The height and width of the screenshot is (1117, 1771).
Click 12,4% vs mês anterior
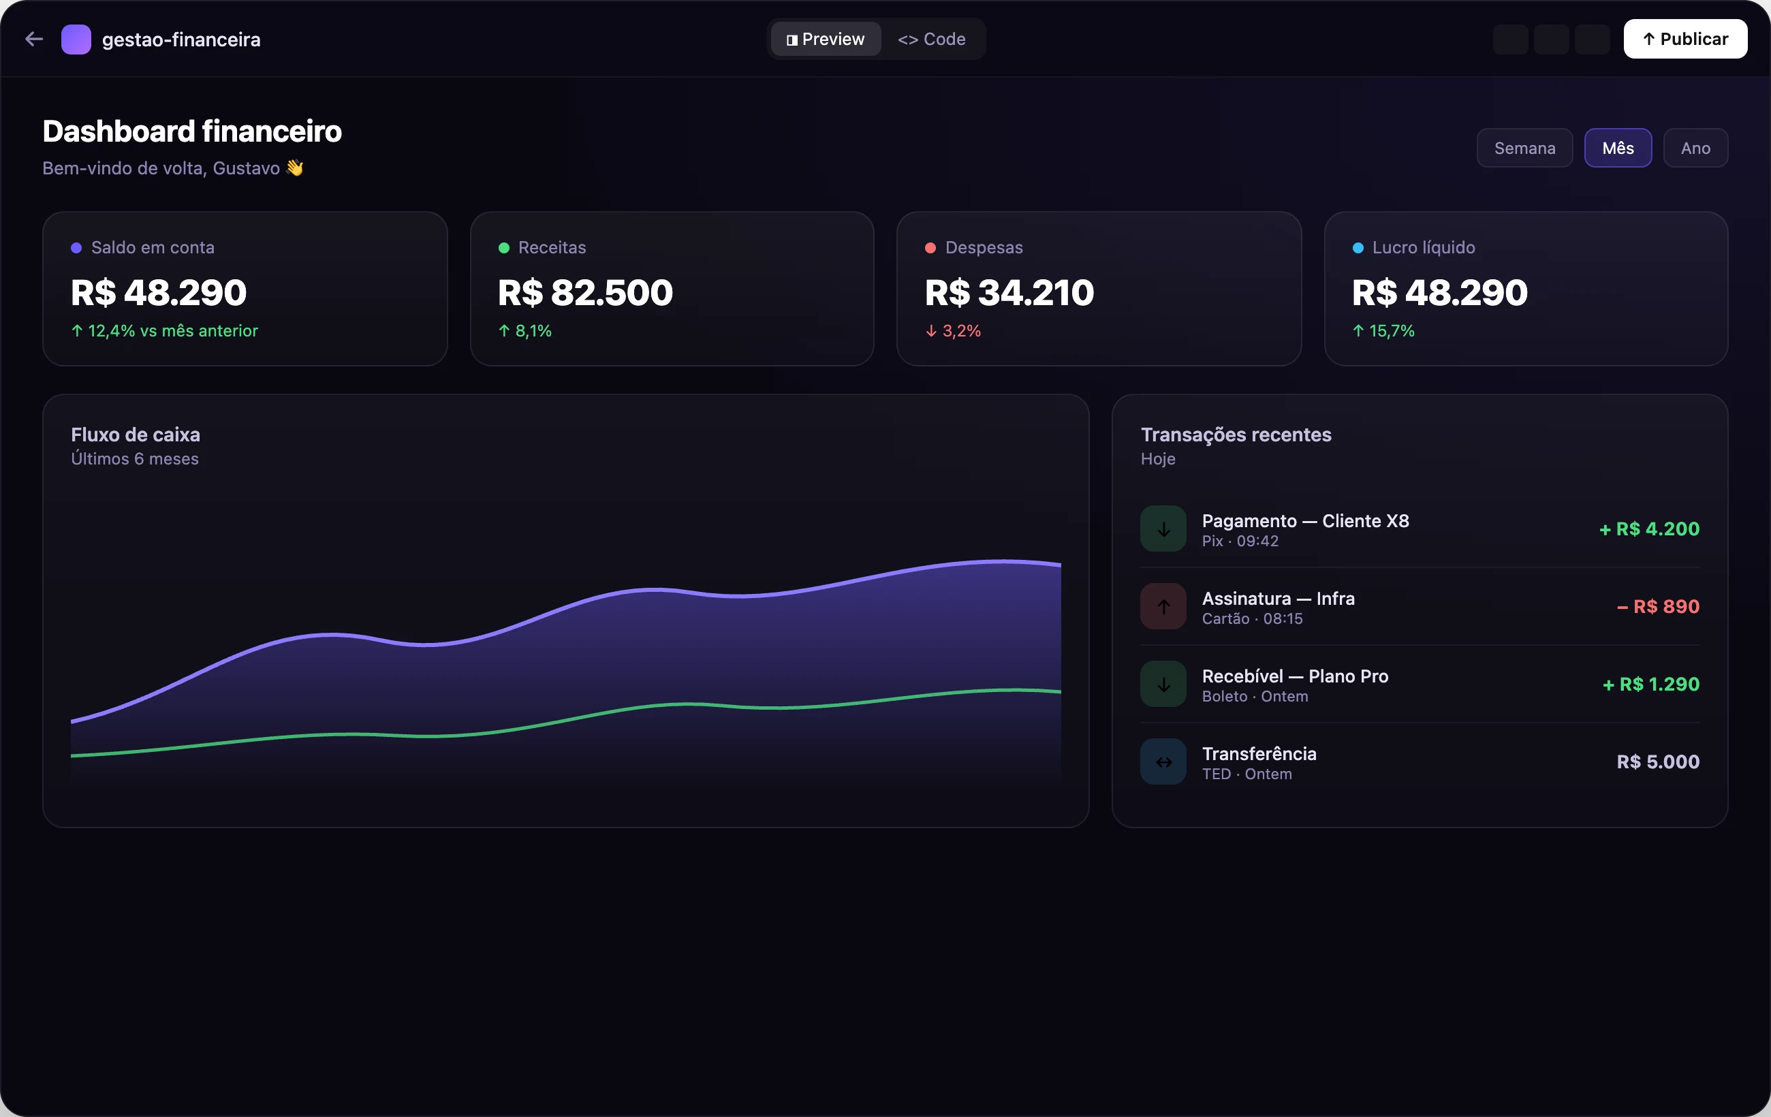[165, 331]
